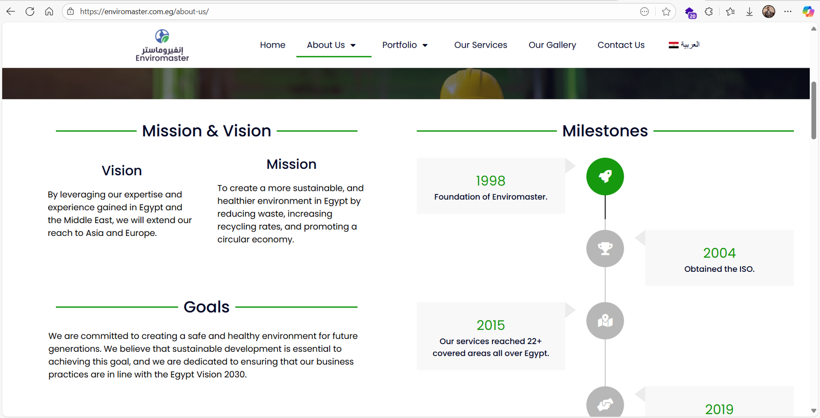Screen dimensions: 820x418
Task: Expand the Portfolio dropdown menu
Action: pos(405,45)
